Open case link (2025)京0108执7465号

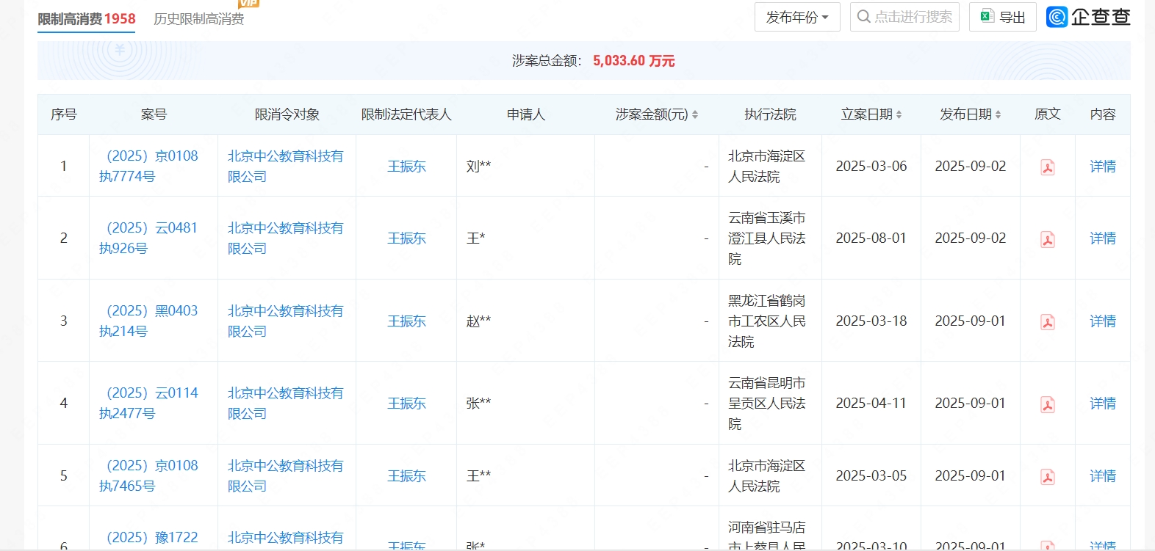[149, 476]
